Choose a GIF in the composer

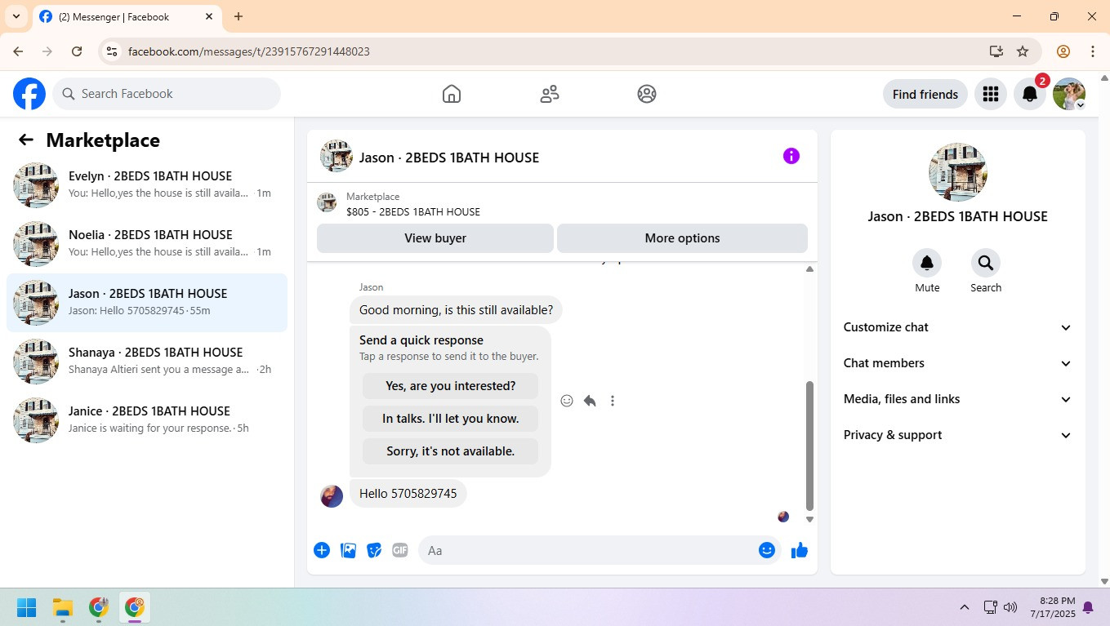coord(400,550)
